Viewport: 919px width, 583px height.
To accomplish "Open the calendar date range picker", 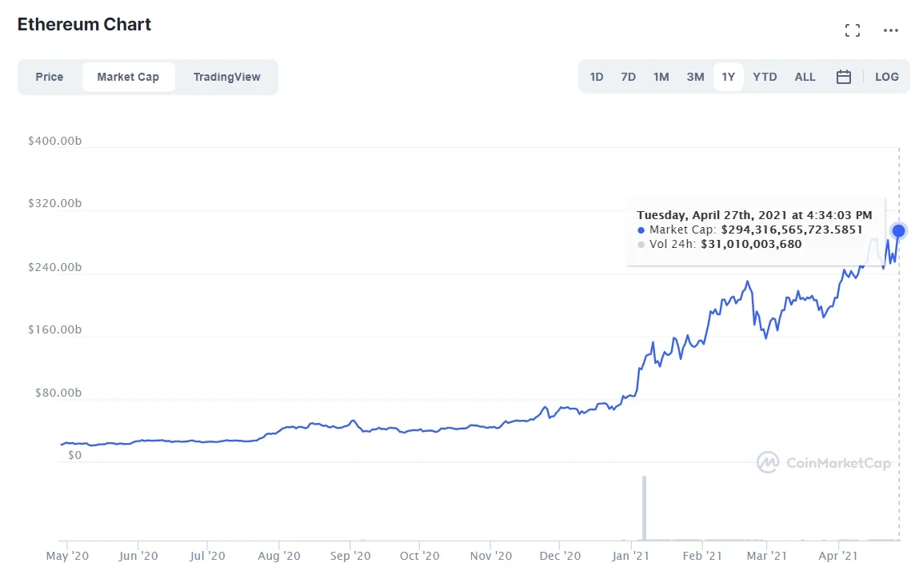I will click(x=843, y=77).
